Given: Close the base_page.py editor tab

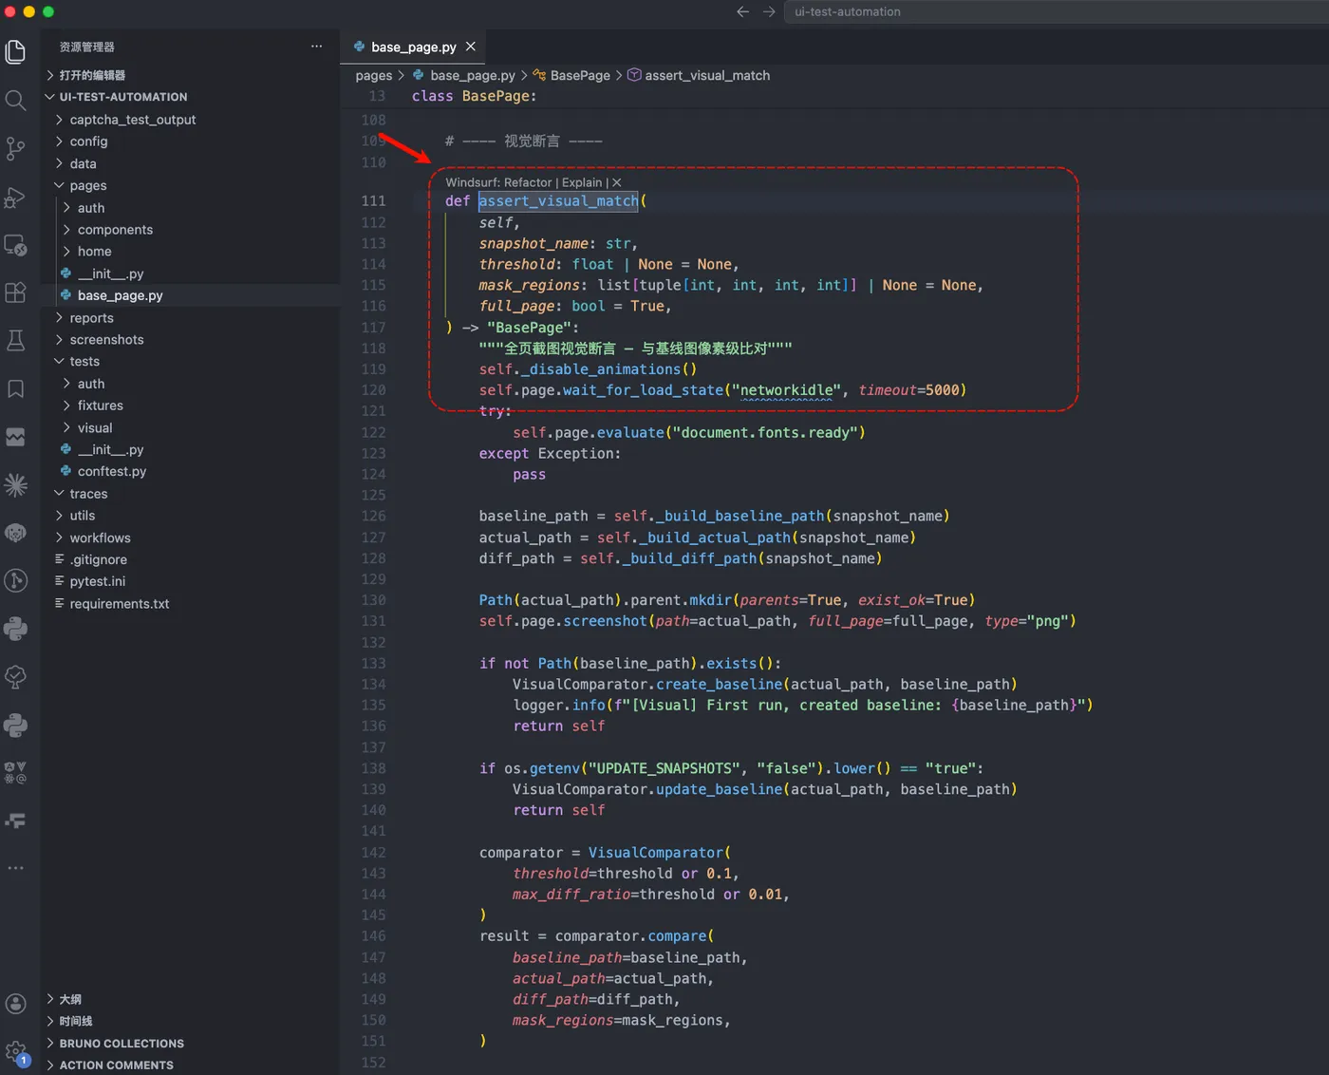Looking at the screenshot, I should (x=470, y=47).
